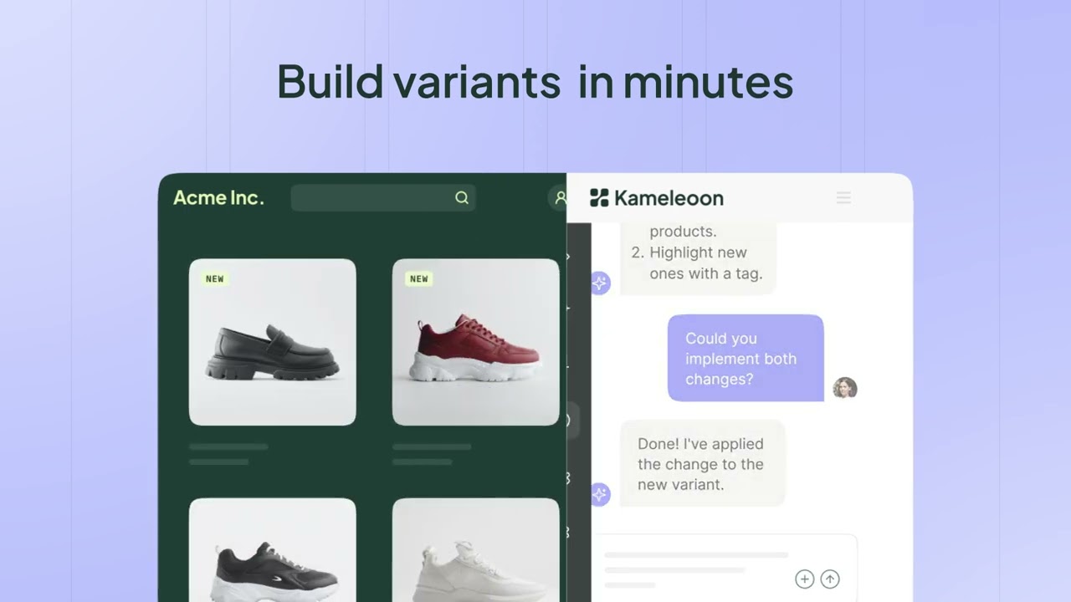This screenshot has width=1071, height=602.
Task: Open the white sneaker product image
Action: point(476,549)
